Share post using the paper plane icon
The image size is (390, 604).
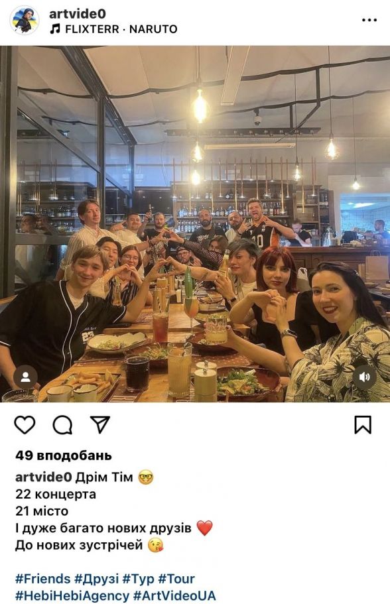pos(100,424)
